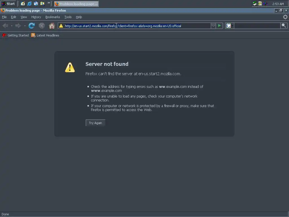The height and width of the screenshot is (217, 289).
Task: Open the Forward history dropdown arrow
Action: (x=25, y=26)
